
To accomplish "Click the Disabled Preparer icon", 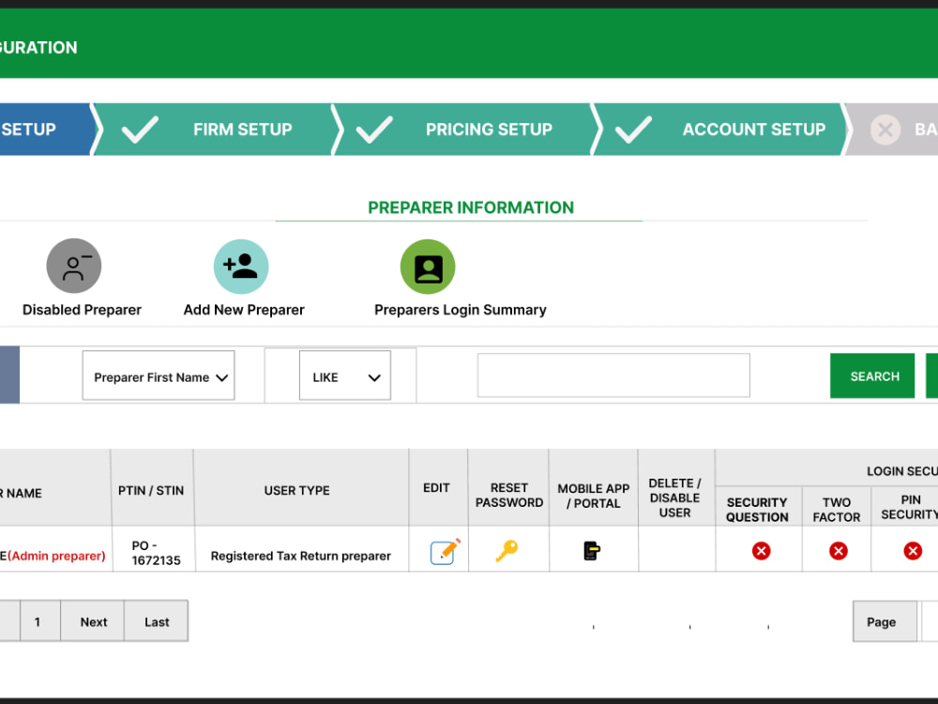I will pos(73,266).
